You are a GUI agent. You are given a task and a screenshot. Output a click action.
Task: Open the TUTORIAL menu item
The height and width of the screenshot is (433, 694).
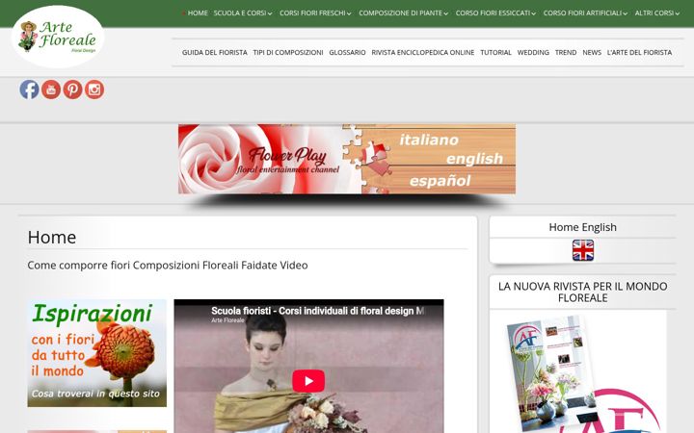point(495,52)
